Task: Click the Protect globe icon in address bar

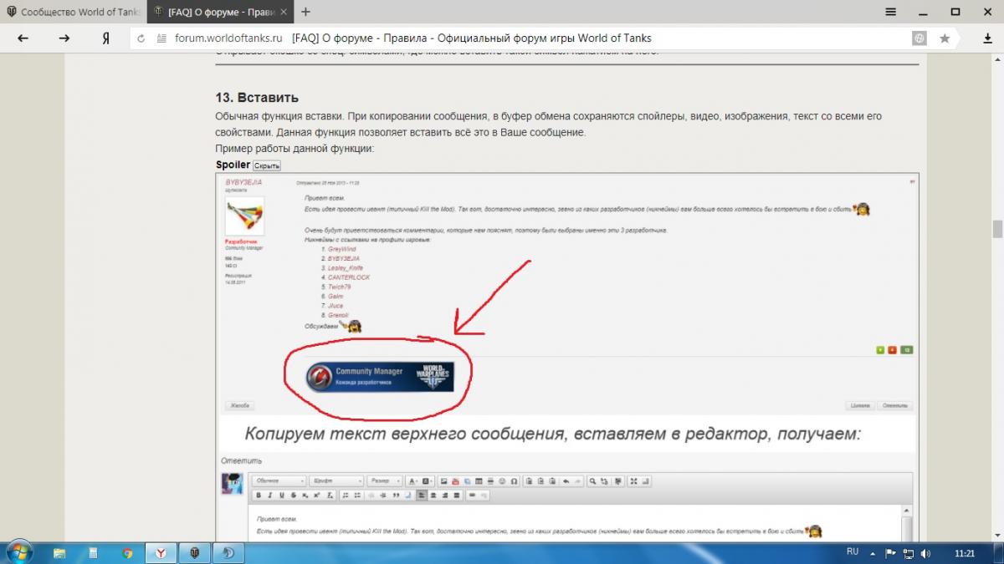Action: coord(919,38)
